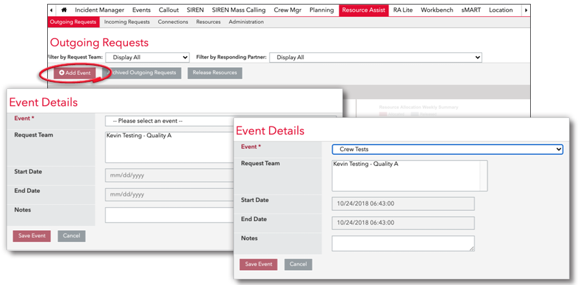
Task: Open the Crew Tests event dropdown
Action: (x=447, y=150)
